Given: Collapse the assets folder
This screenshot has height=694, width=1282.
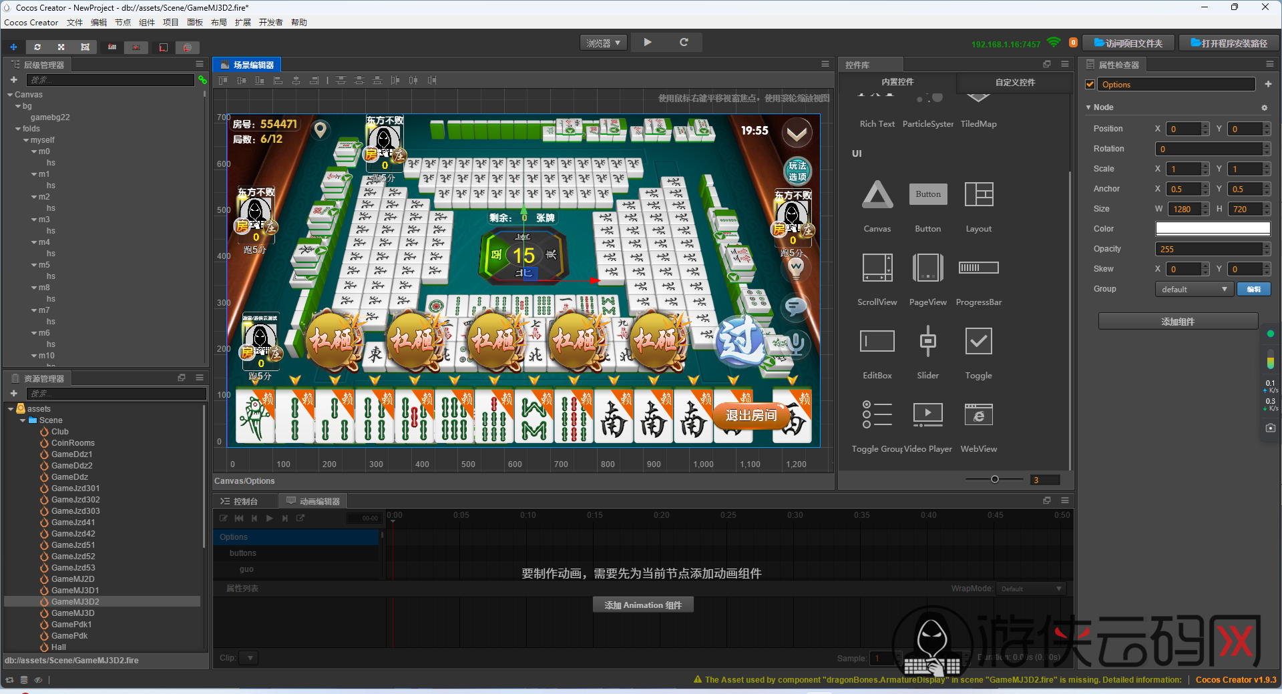Looking at the screenshot, I should [x=11, y=409].
